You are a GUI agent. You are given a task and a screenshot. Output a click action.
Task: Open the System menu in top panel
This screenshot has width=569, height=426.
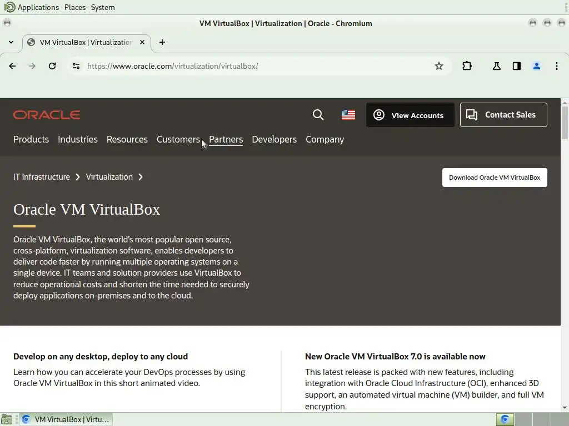pyautogui.click(x=103, y=7)
